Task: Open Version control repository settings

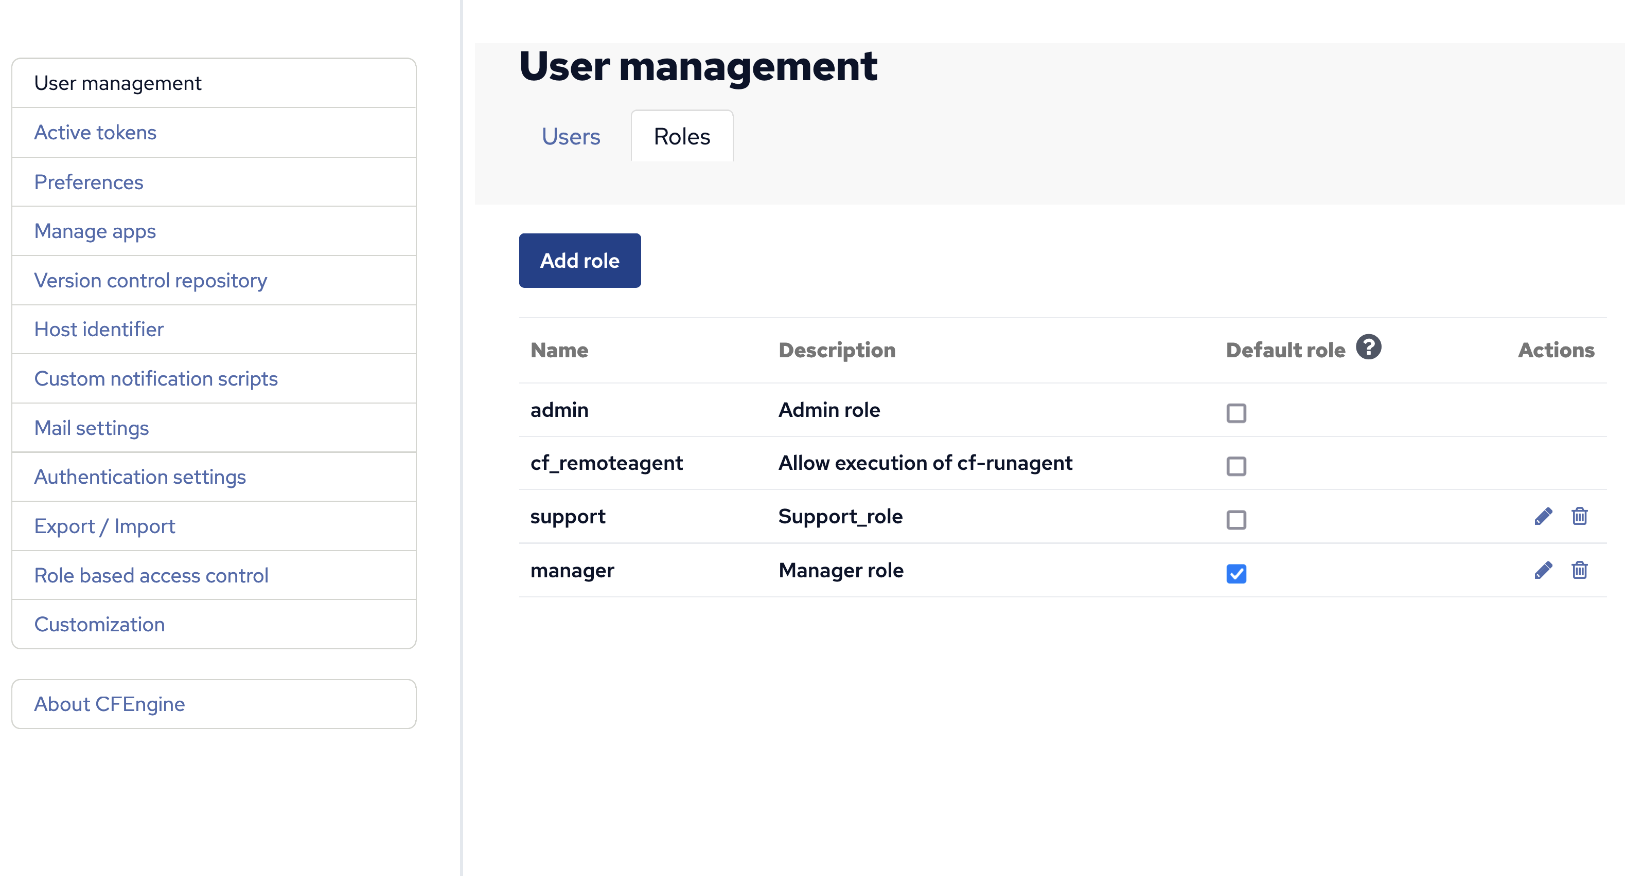Action: 151,281
